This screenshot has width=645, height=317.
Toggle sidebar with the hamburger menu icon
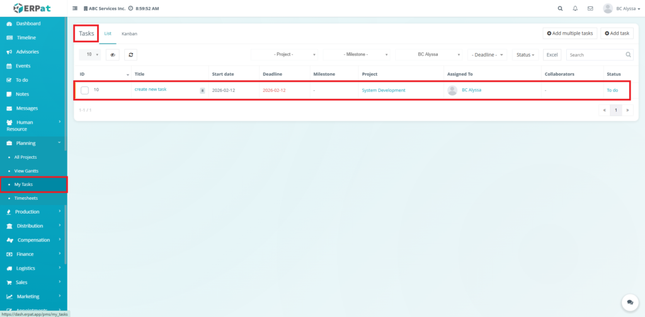[x=76, y=9]
